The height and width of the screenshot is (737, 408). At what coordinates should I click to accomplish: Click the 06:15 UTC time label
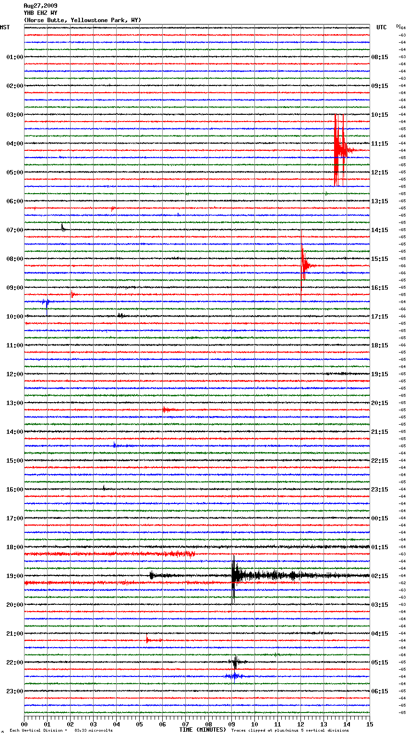[x=380, y=691]
